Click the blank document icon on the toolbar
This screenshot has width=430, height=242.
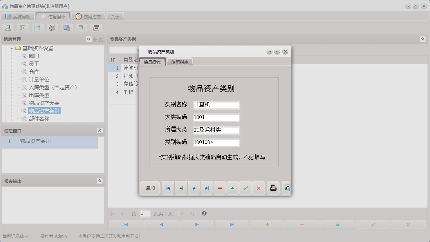click(36, 27)
